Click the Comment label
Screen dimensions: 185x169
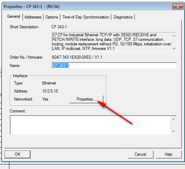click(18, 111)
